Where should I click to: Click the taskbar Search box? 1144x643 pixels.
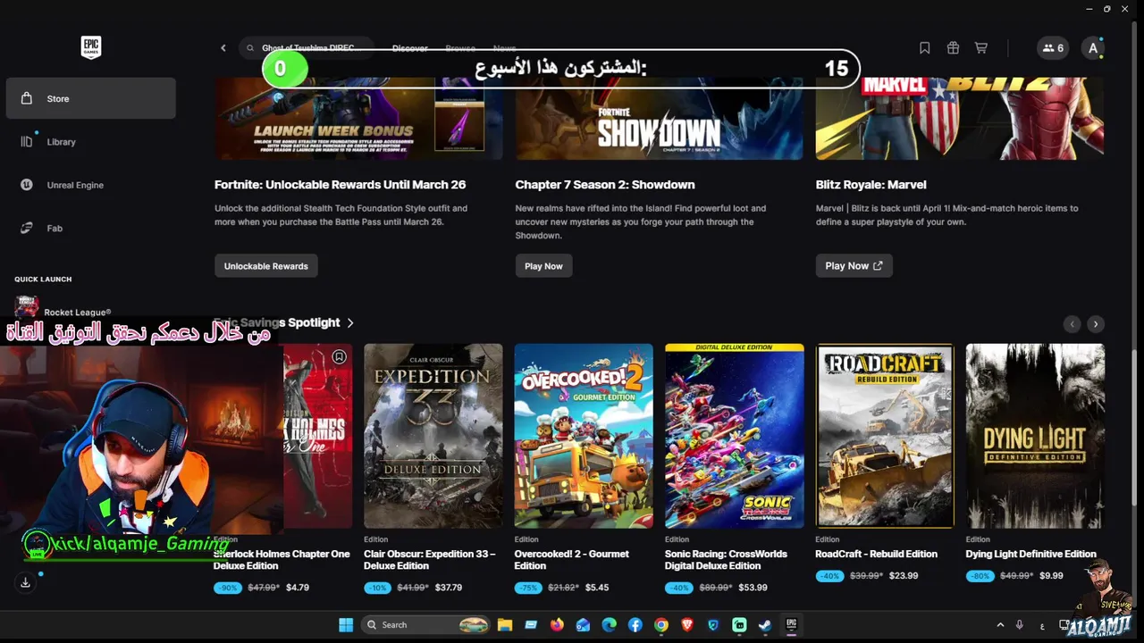click(x=426, y=625)
